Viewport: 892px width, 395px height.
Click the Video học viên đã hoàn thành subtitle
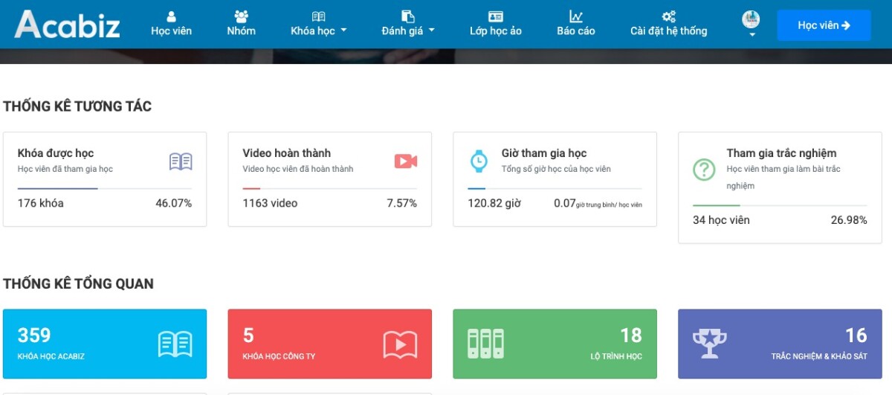pos(298,170)
